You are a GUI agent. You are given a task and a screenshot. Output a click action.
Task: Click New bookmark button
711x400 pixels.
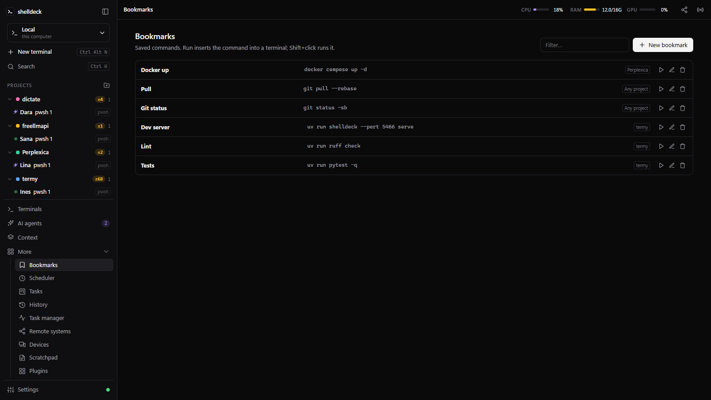[663, 45]
